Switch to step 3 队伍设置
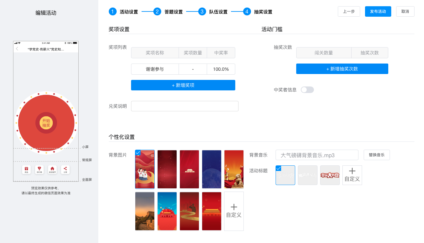This screenshot has width=424, height=243. (213, 12)
